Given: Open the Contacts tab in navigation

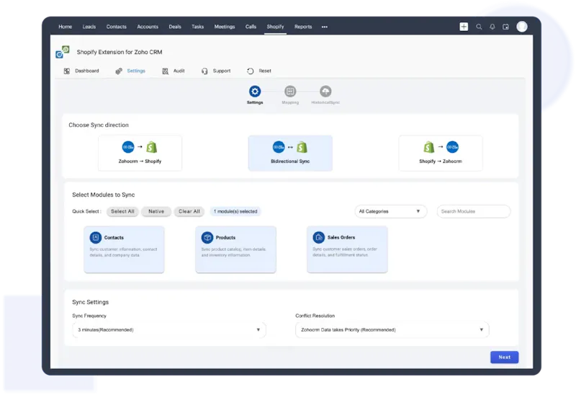Looking at the screenshot, I should click(x=116, y=27).
